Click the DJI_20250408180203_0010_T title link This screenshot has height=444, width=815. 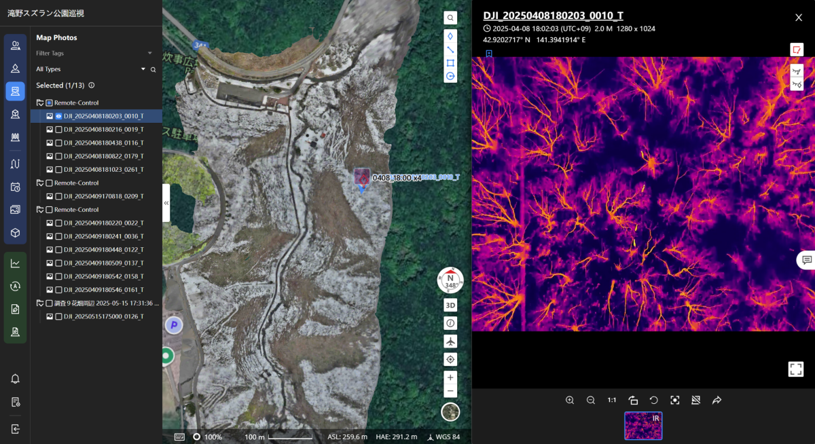click(553, 16)
